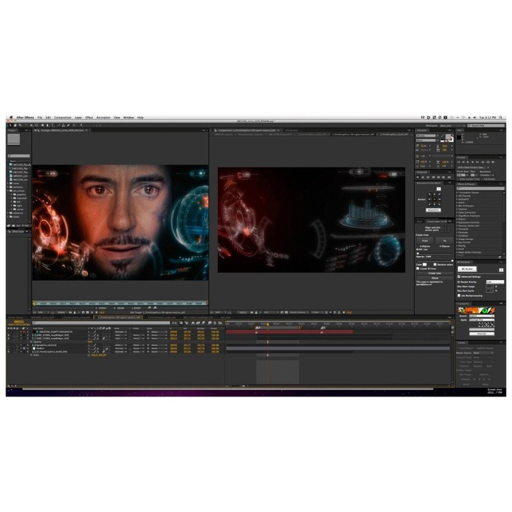Toggle visibility of layer 6 FrontGraphics_build_left
Image resolution: width=512 pixels, height=512 pixels.
pos(9,352)
